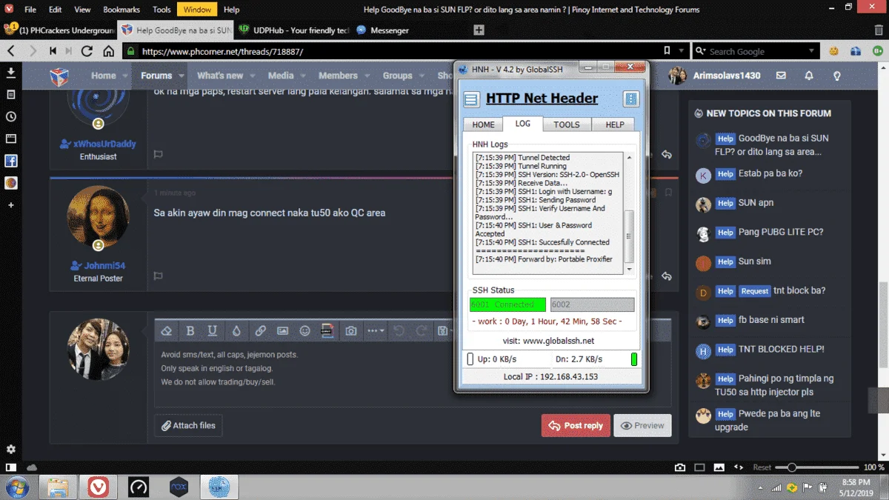Open forum alerts bell icon
The image size is (889, 500).
[x=809, y=76]
